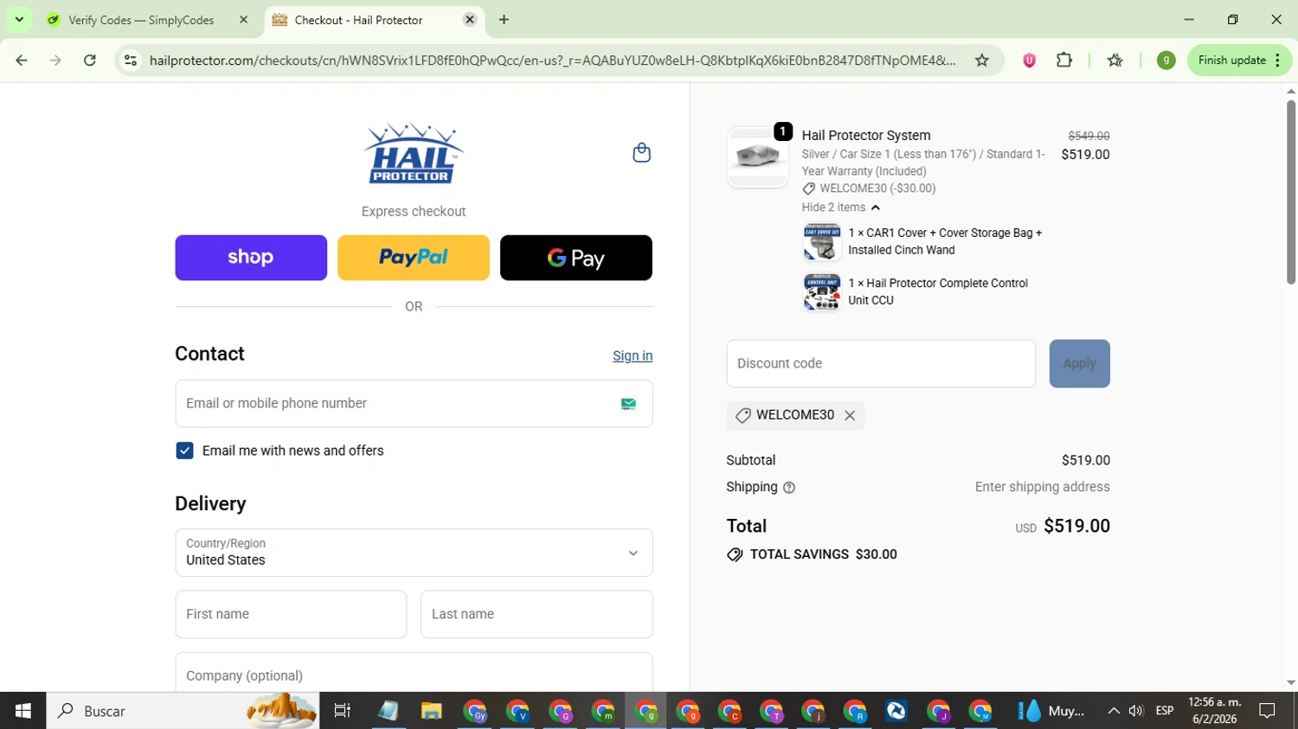Click the First name field
1298x729 pixels.
pyautogui.click(x=291, y=614)
